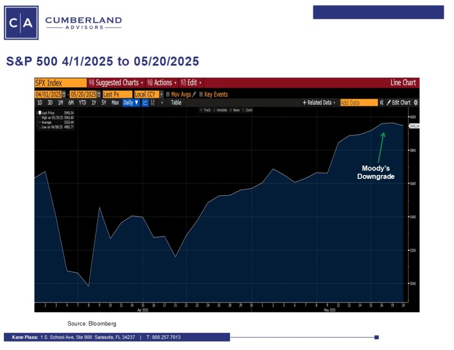Select the 3D range toggle
This screenshot has width=454, height=350.
point(50,103)
